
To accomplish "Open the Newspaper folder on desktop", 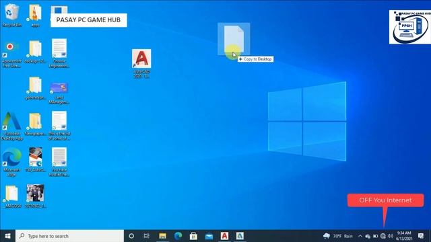I will point(35,124).
